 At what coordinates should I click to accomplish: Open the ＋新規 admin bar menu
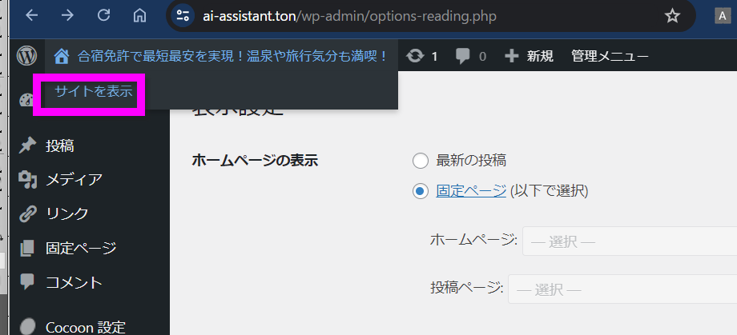click(x=528, y=56)
